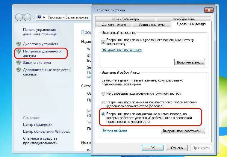
Task: Click the shield icon beside Диспетчер устройств
Action: coord(19,44)
